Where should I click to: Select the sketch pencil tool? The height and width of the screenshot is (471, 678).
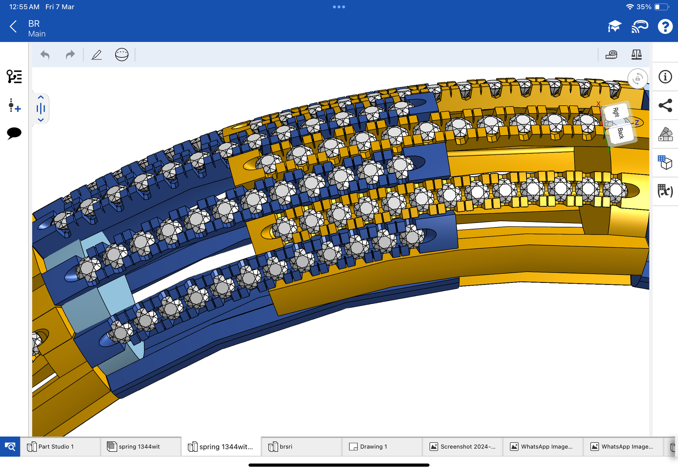pos(97,55)
